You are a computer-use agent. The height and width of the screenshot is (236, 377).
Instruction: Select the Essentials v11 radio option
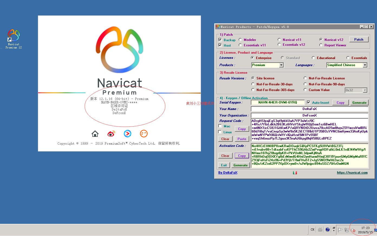tap(240, 45)
